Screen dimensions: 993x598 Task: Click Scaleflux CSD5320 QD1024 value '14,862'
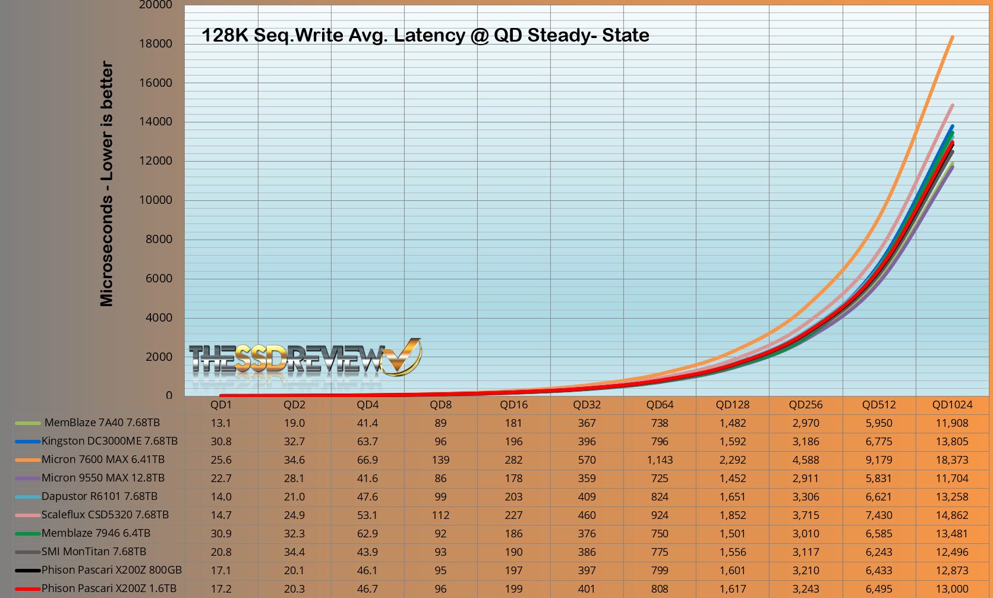pos(952,515)
